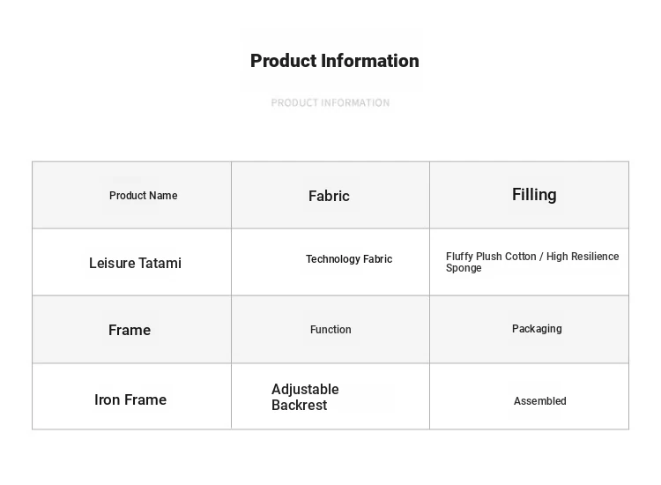The width and height of the screenshot is (661, 485).
Task: Select the word "Adjustable" in the function value
Action: pos(305,389)
